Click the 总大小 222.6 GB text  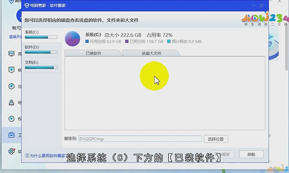123,35
